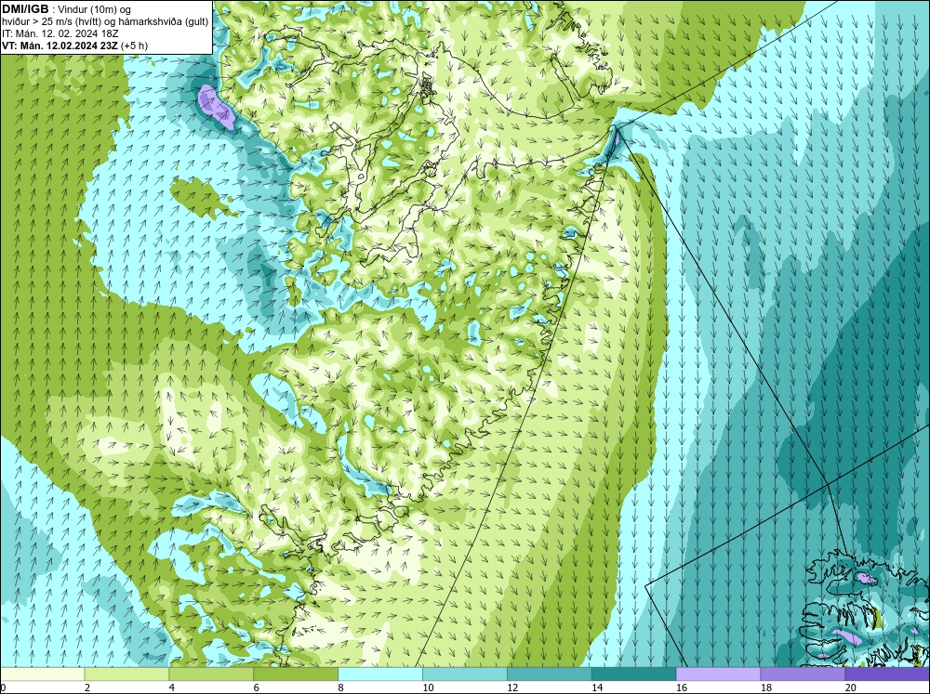
Task: Click the 'hviður > 25 m/s (hvítt)' line
Action: click(105, 22)
